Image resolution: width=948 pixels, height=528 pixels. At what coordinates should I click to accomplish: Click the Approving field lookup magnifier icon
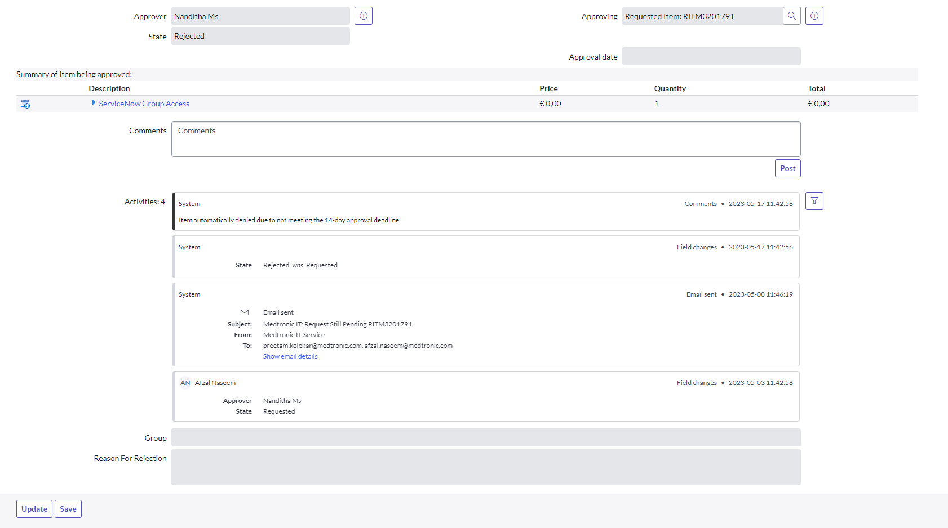pyautogui.click(x=791, y=16)
